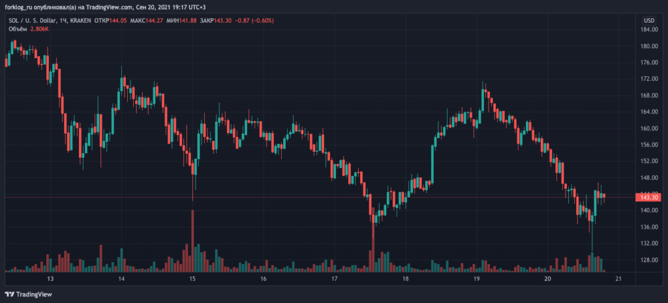
Task: Click the 160.00 level on price scale
Action: 647,128
